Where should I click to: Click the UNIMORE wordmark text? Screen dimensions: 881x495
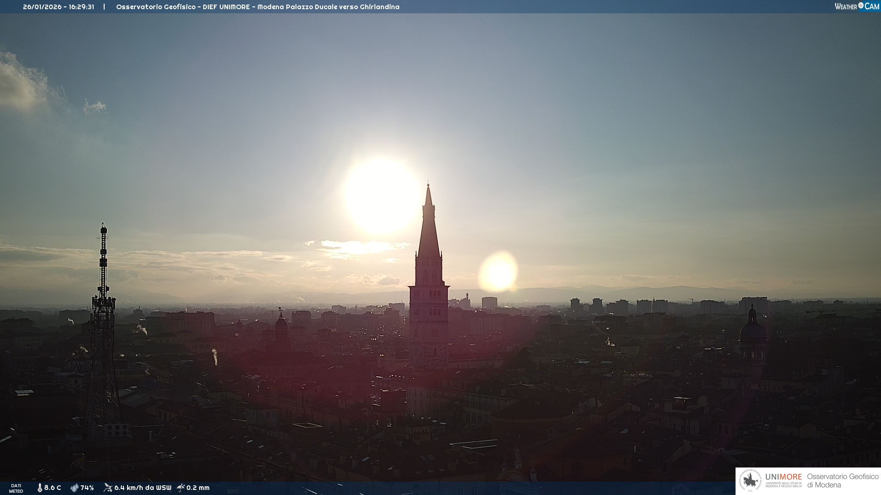coord(783,477)
